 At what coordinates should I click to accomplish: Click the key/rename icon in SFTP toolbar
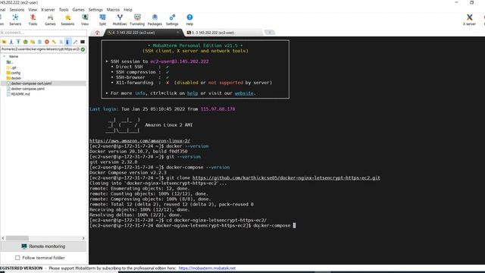[x=54, y=42]
